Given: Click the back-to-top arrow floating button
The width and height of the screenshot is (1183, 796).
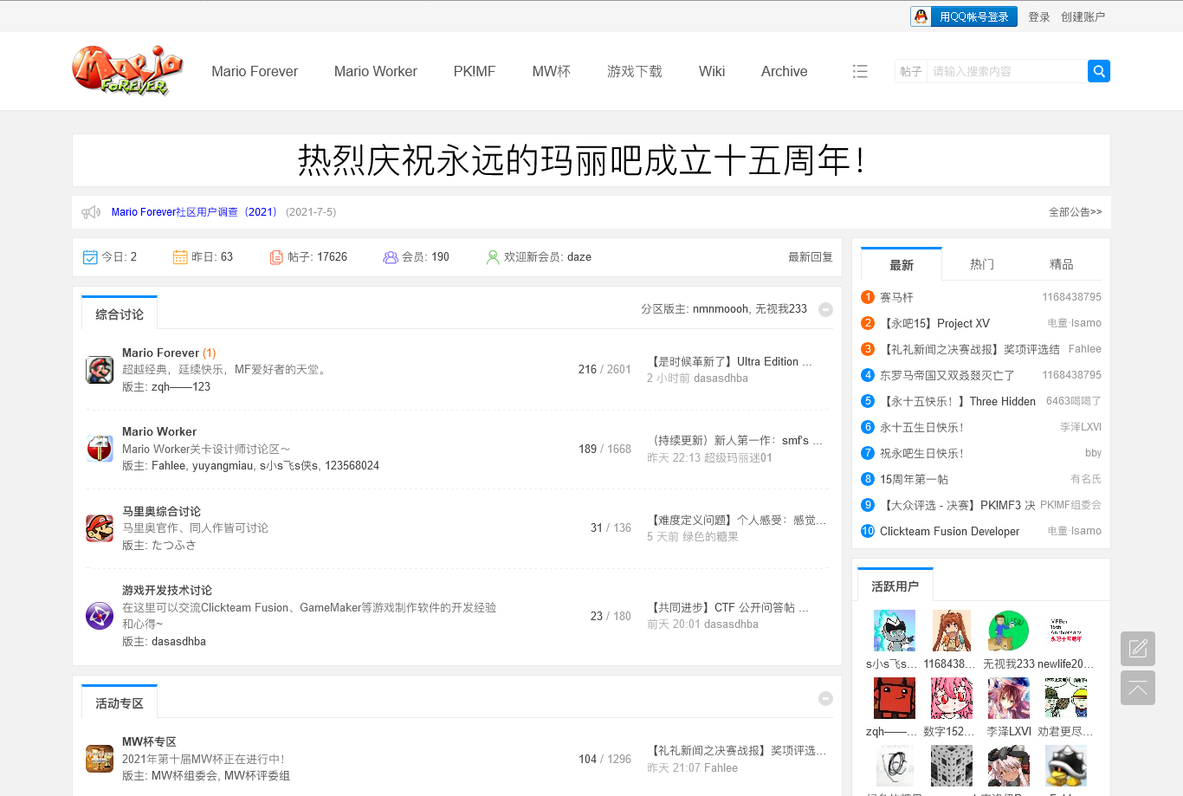Looking at the screenshot, I should pos(1138,688).
